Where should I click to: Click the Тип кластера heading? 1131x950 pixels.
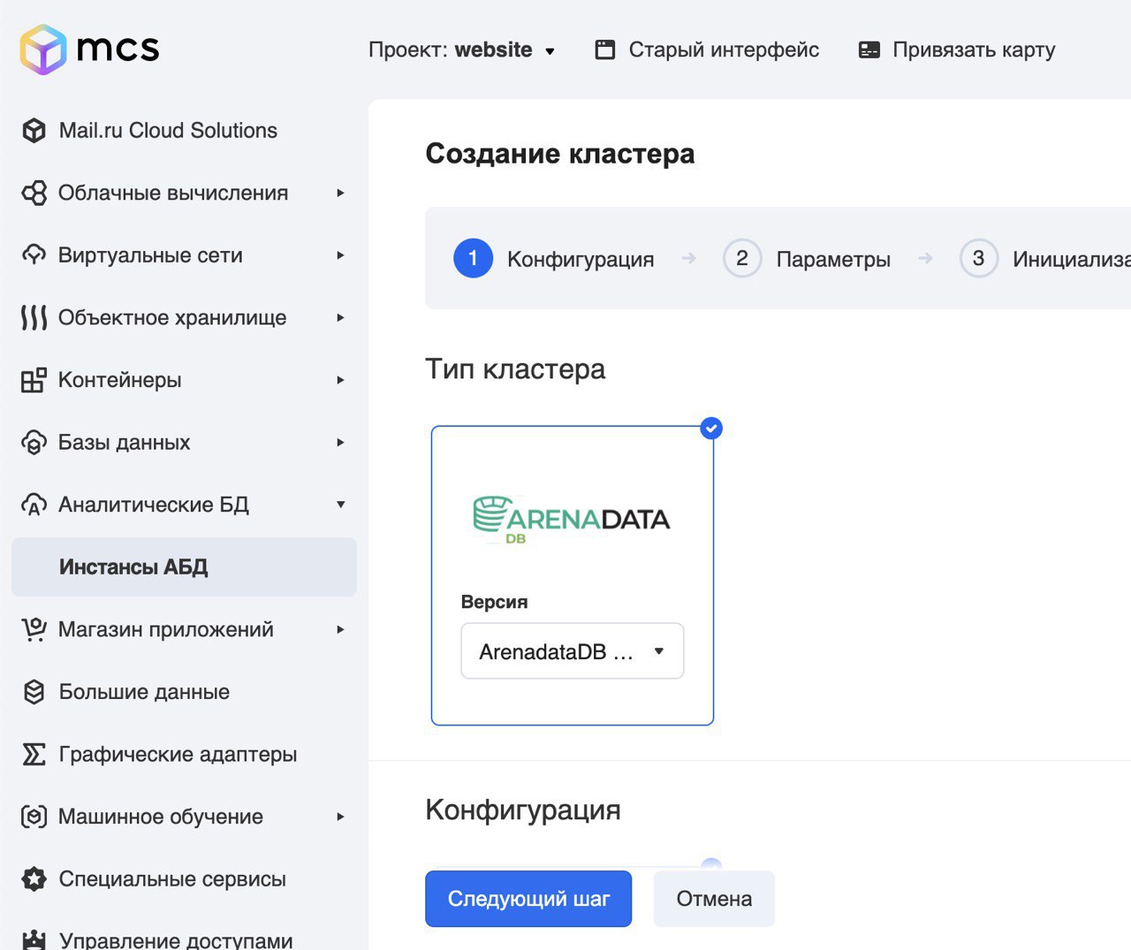pyautogui.click(x=515, y=369)
